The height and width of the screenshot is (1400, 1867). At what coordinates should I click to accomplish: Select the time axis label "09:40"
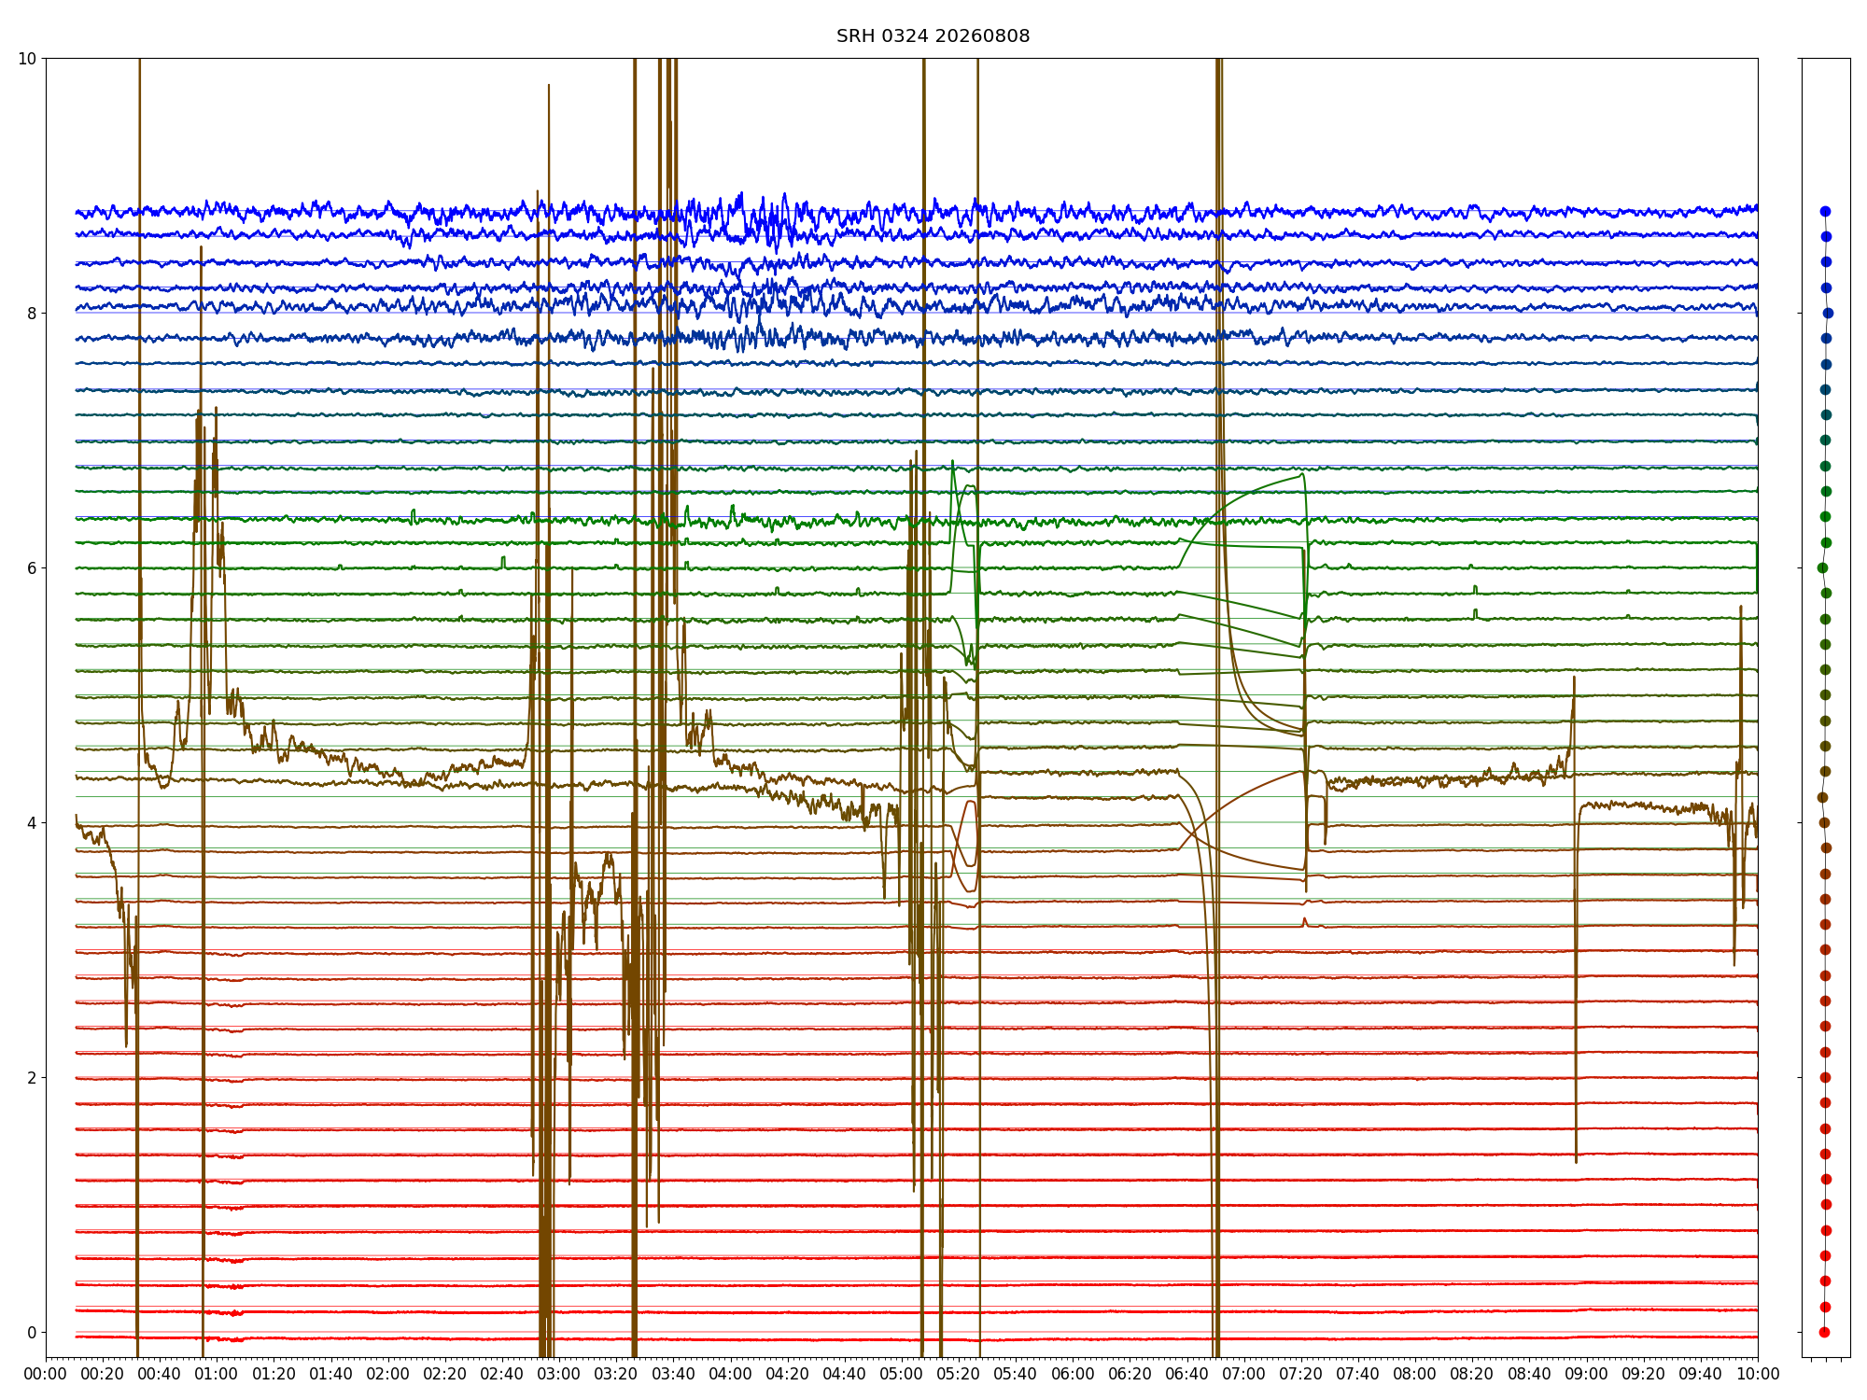[1701, 1375]
